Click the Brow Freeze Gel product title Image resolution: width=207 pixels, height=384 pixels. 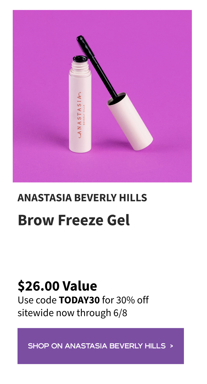[x=74, y=220]
